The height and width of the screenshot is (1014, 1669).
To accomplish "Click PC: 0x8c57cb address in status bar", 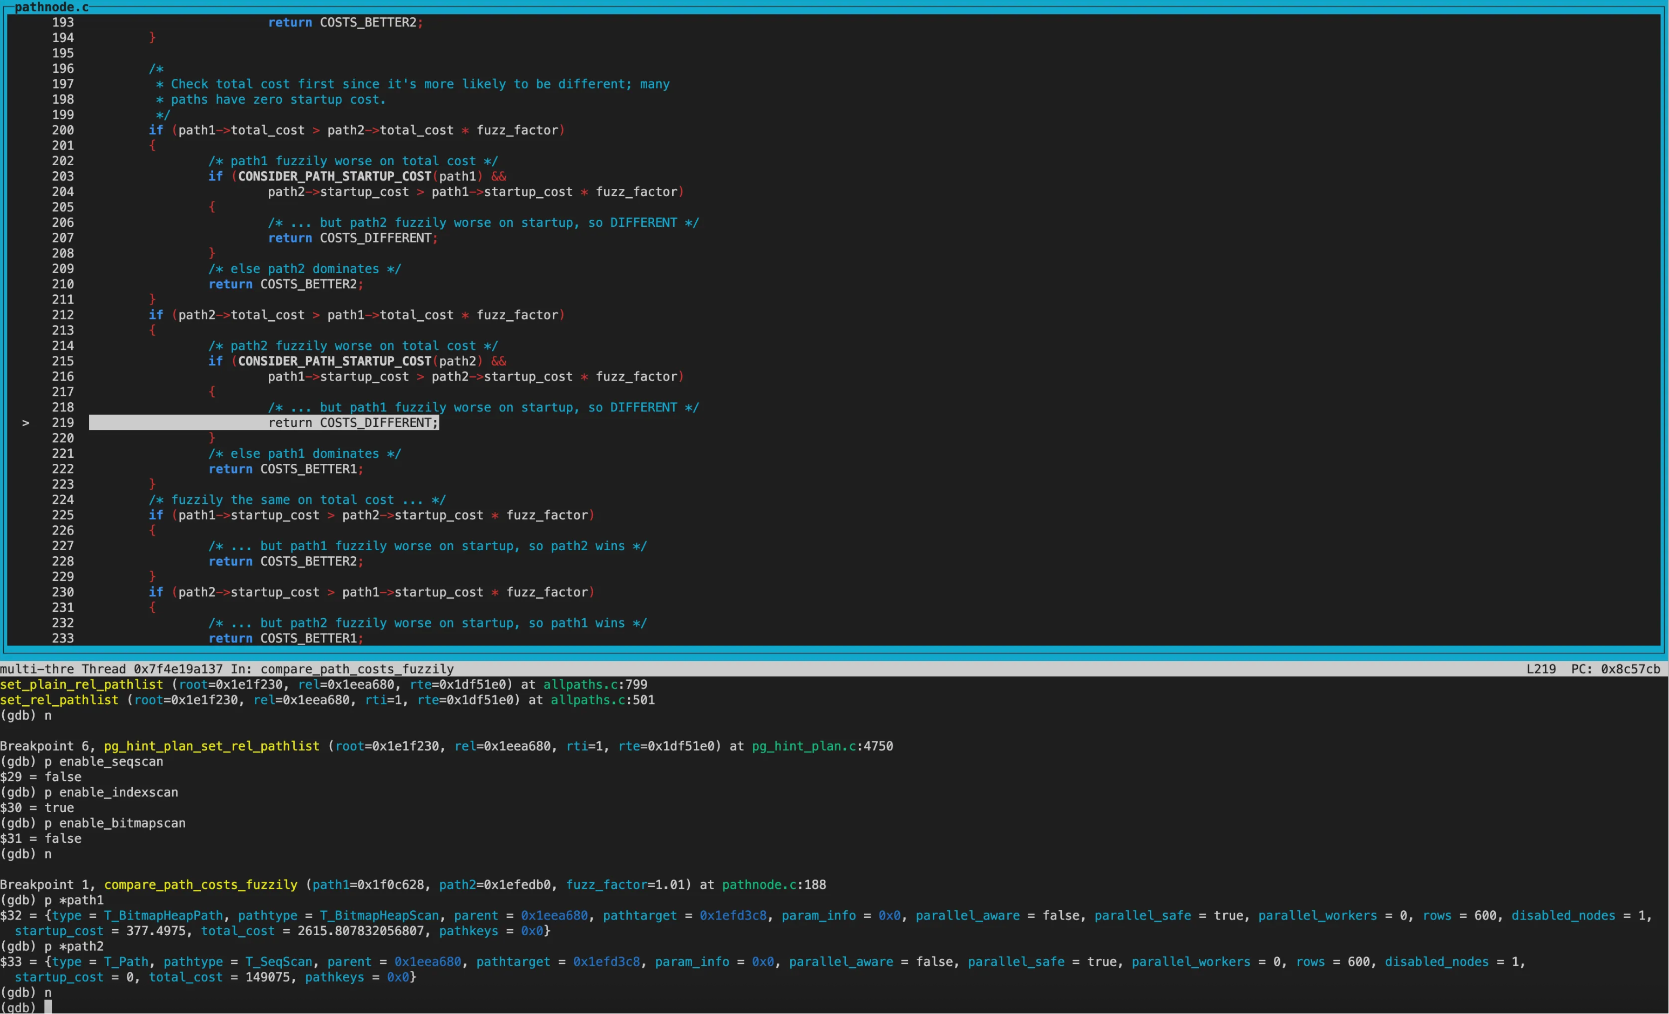I will [1615, 669].
